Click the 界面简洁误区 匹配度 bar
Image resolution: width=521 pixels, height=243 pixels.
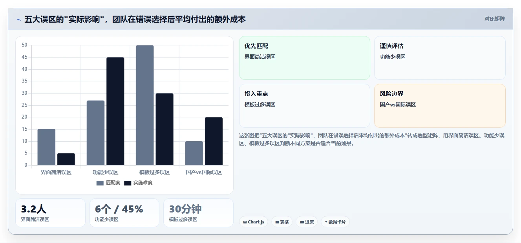(46, 147)
